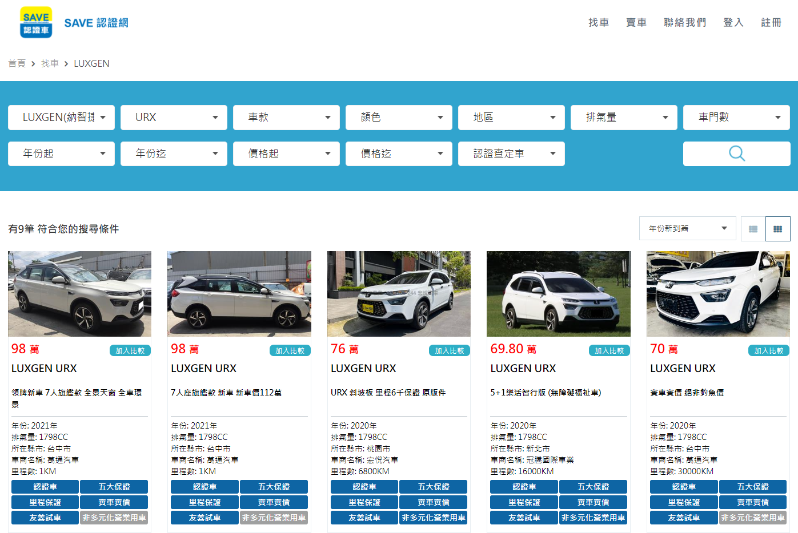Open the 找車 menu item
Viewport: 798px width, 533px height.
(x=599, y=23)
